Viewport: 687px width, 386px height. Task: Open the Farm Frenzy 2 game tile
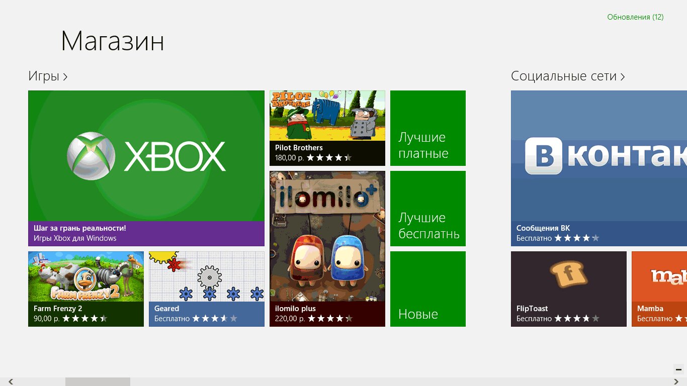point(86,289)
